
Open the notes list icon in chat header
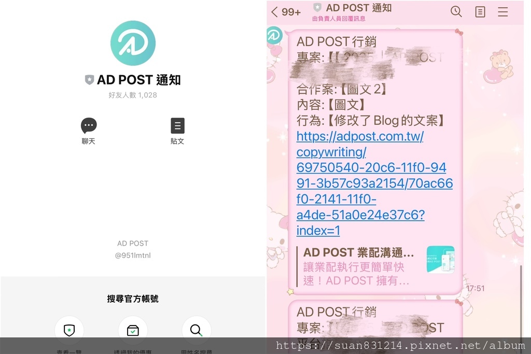click(480, 12)
